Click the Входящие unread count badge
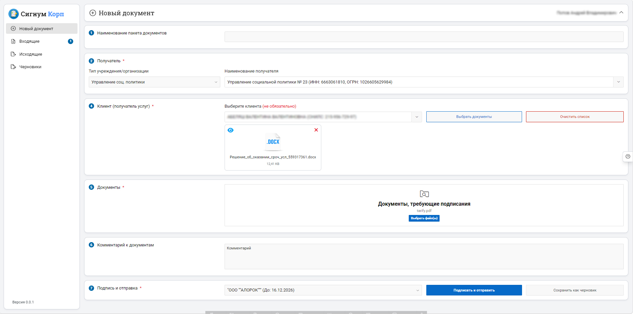This screenshot has width=633, height=314. 71,41
